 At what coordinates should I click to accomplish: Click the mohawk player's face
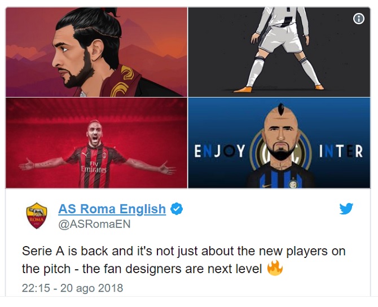click(x=280, y=136)
